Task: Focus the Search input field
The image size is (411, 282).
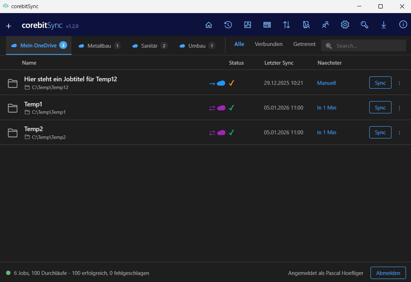Action: pos(368,46)
